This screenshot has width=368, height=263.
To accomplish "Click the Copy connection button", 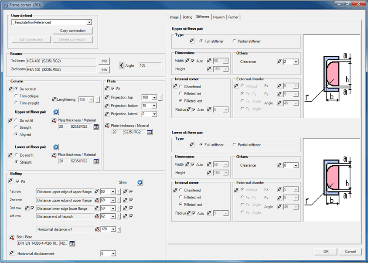I will (73, 31).
